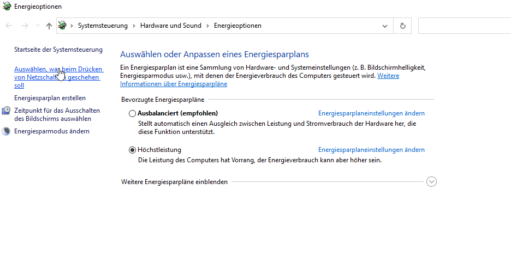Viewport: 511px width, 263px height.
Task: Click the back navigation arrow
Action: [9, 26]
